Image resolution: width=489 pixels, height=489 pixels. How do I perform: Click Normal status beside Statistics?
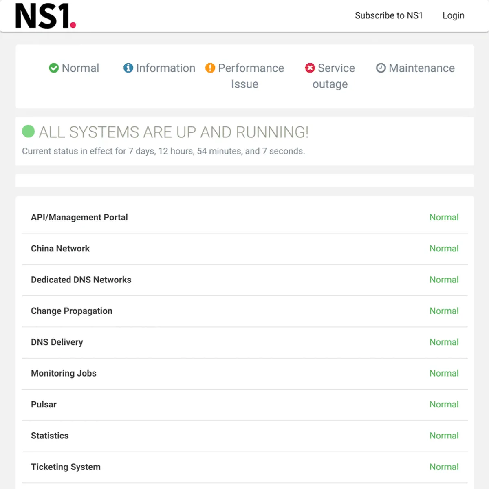(444, 436)
